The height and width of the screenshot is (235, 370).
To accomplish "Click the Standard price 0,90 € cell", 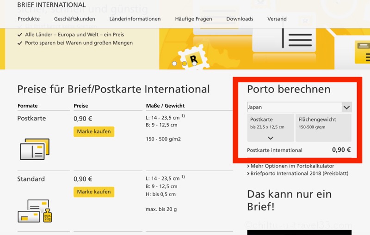I will (x=83, y=179).
